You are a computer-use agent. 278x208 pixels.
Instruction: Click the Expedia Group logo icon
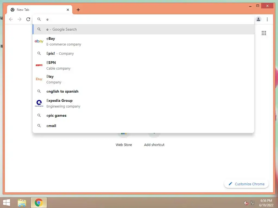point(39,103)
